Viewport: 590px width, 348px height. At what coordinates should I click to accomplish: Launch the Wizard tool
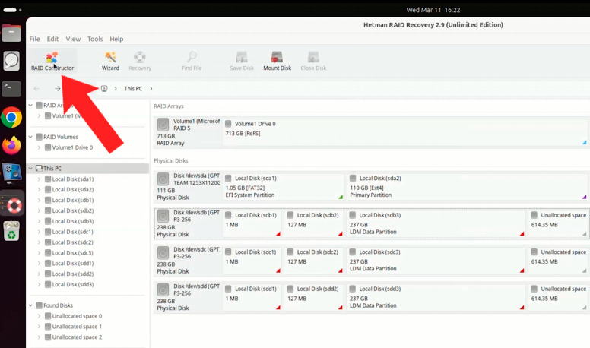110,62
